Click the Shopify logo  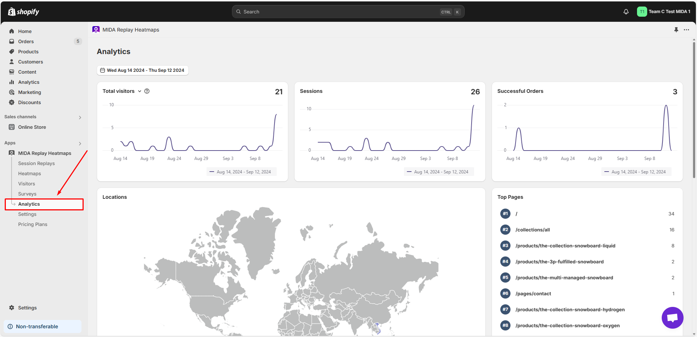24,12
